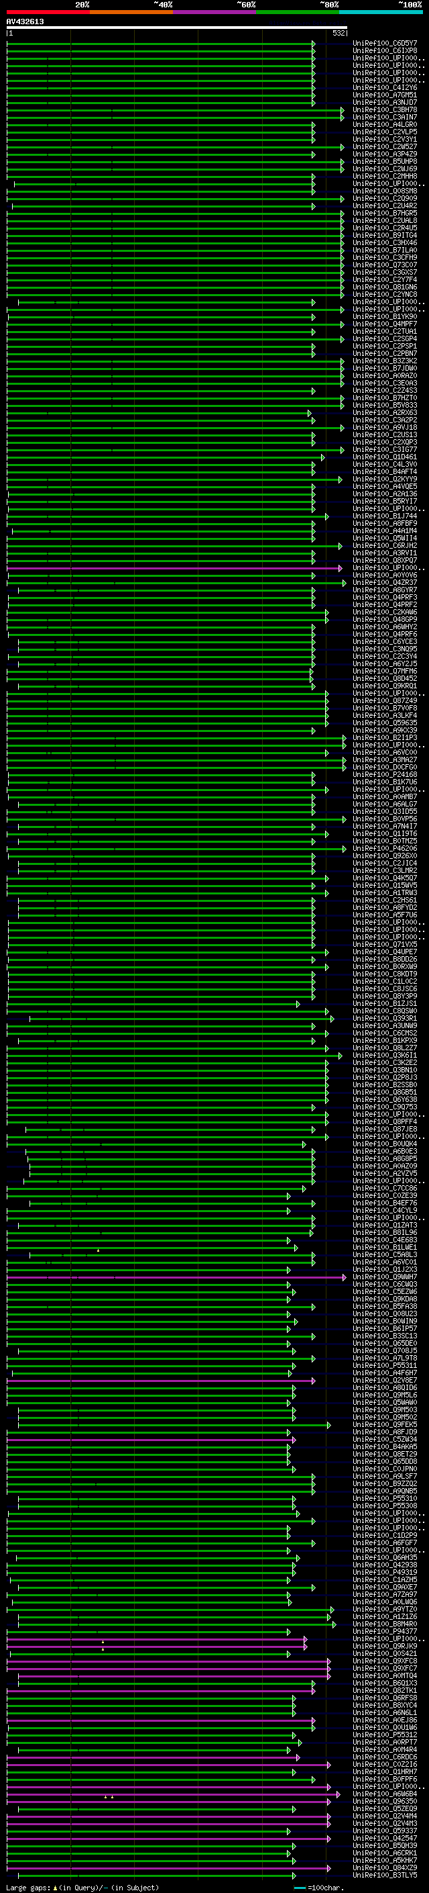Click the orange ~40% identity color segment
The height and width of the screenshot is (1893, 429).
click(x=131, y=13)
